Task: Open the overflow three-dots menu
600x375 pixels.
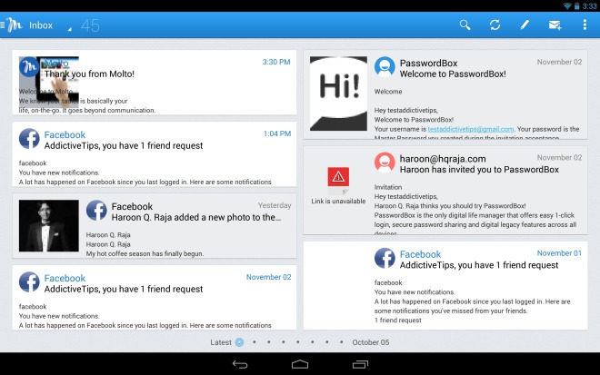Action: tap(585, 25)
